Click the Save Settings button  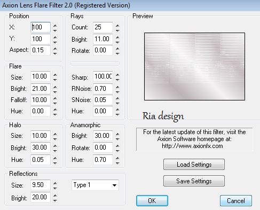point(194,181)
